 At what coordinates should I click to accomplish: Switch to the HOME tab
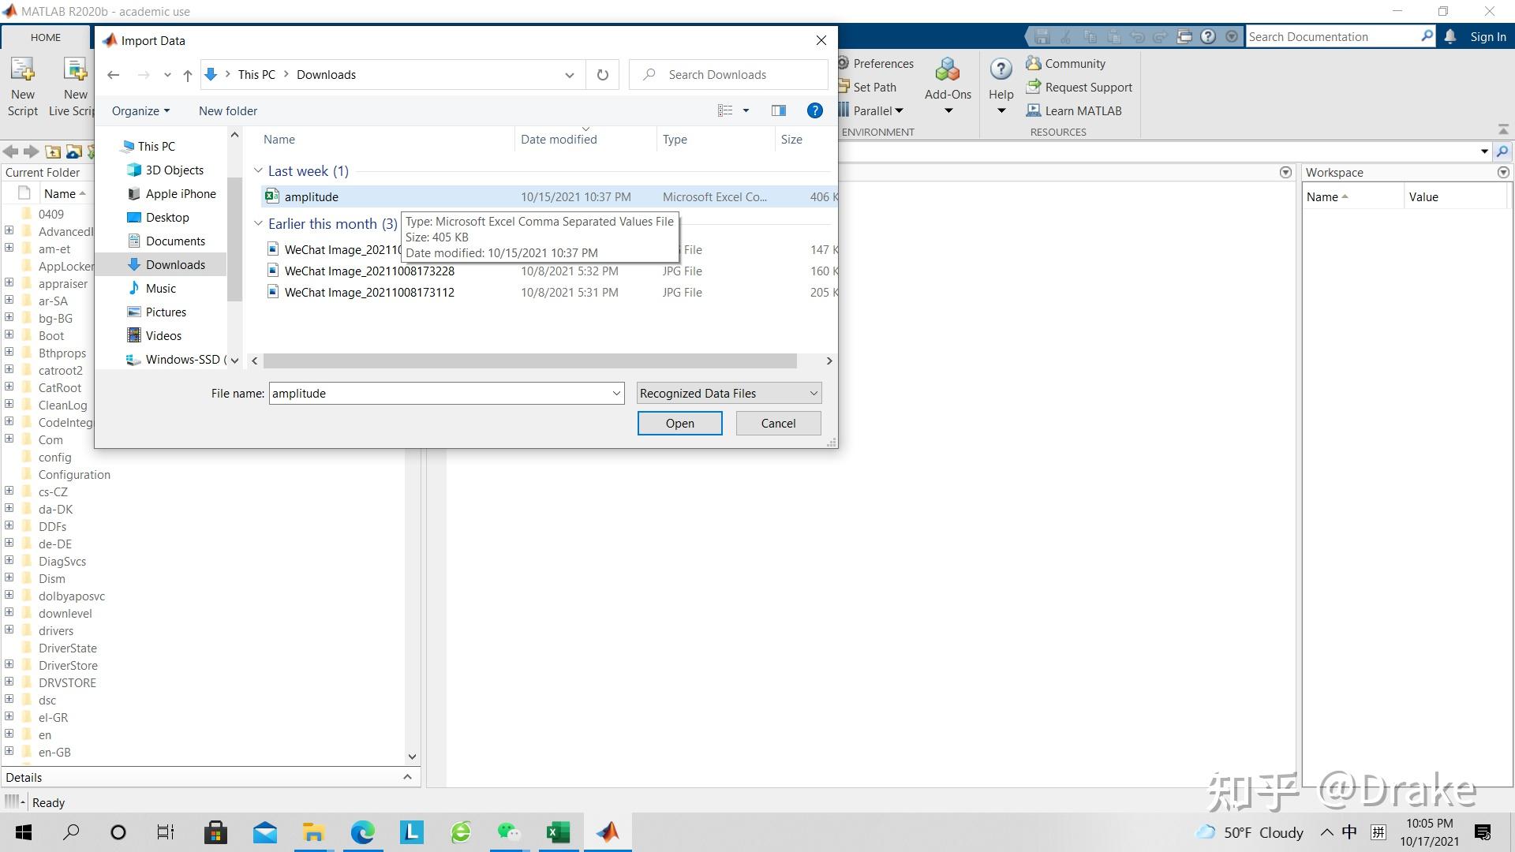(46, 37)
